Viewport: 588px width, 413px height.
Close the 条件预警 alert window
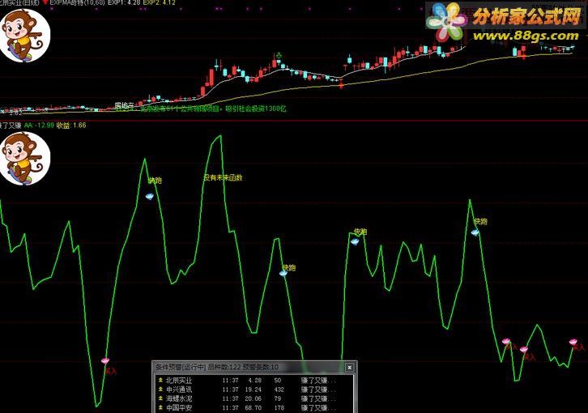350,367
